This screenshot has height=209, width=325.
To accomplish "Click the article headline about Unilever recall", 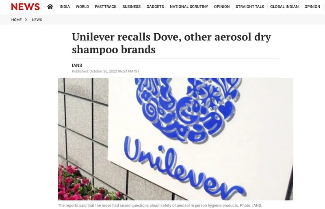I will tap(171, 43).
